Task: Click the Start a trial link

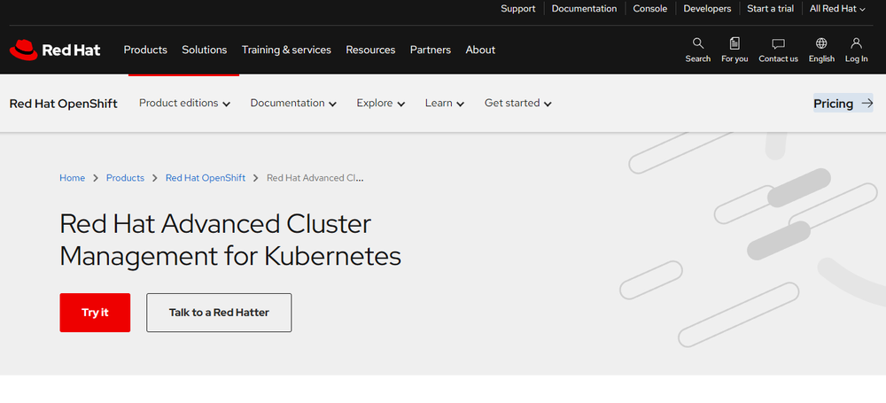Action: [x=770, y=9]
